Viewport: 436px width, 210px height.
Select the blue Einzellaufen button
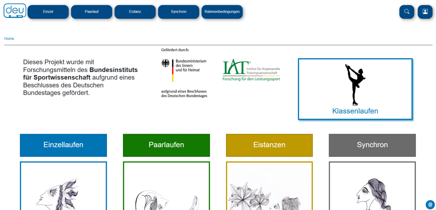tap(63, 145)
